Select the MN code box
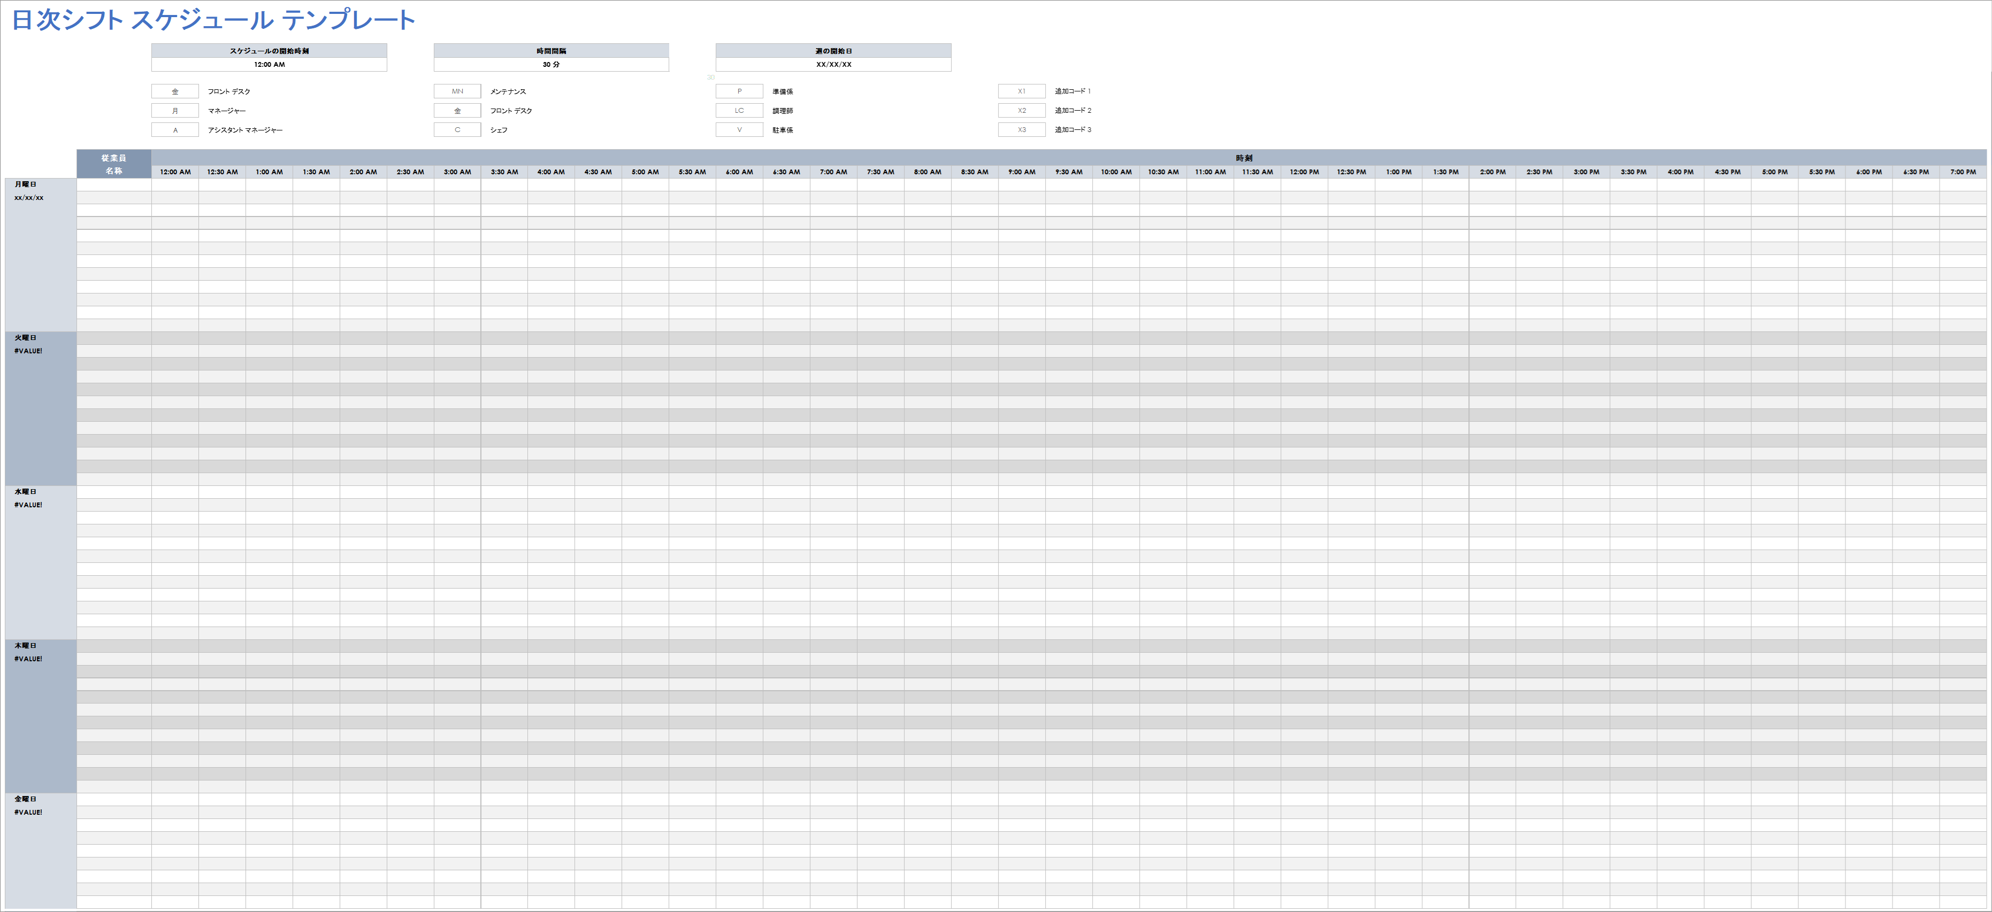This screenshot has width=1992, height=912. point(457,91)
